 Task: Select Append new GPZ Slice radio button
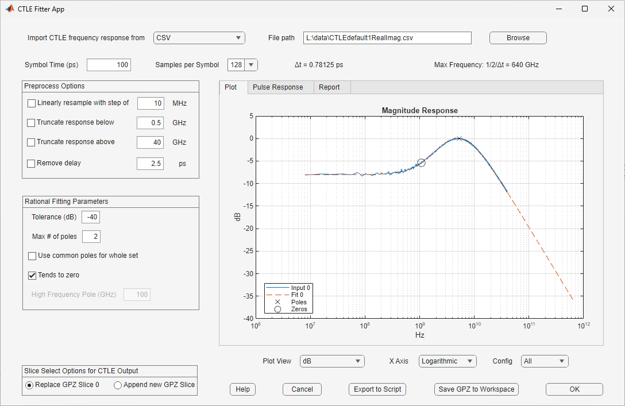click(118, 385)
